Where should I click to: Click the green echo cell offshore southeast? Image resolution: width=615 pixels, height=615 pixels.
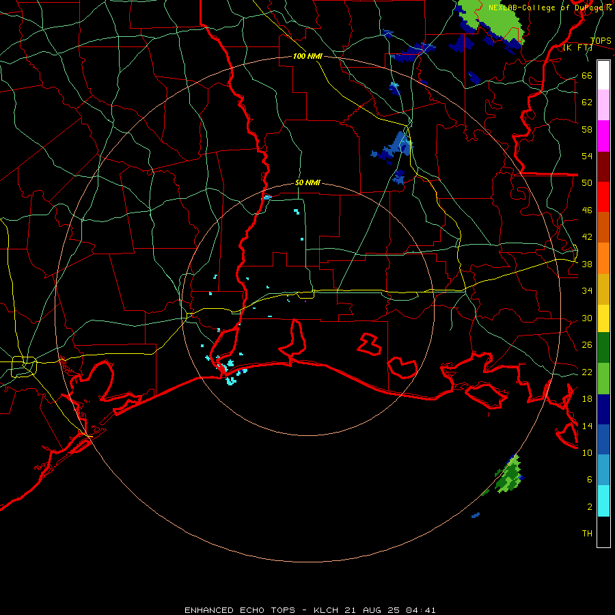coord(508,475)
